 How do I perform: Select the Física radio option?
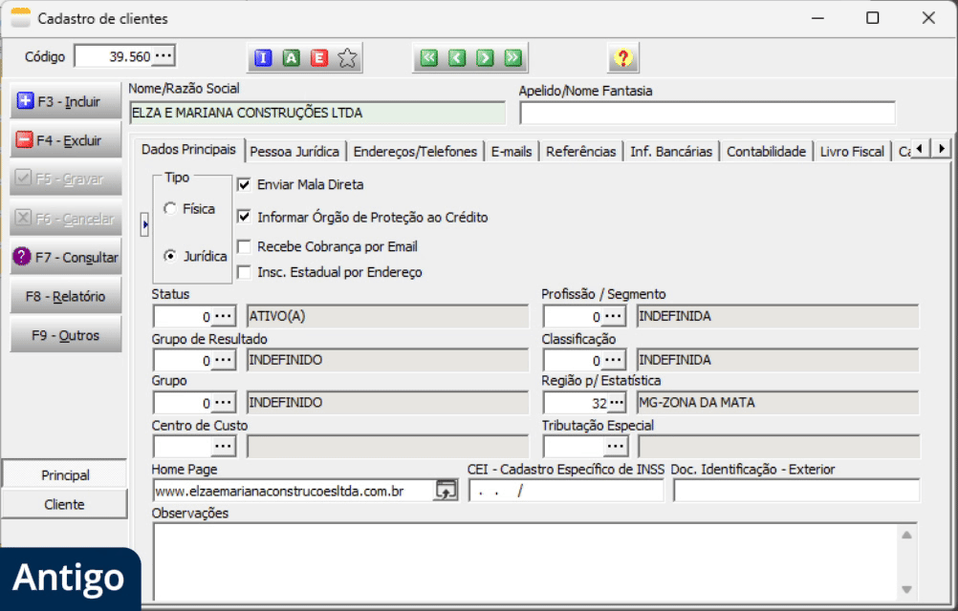[x=170, y=208]
